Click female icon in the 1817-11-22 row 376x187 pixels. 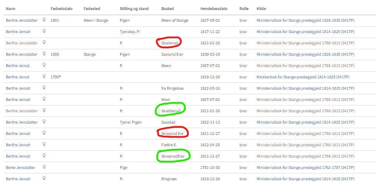coord(44,31)
